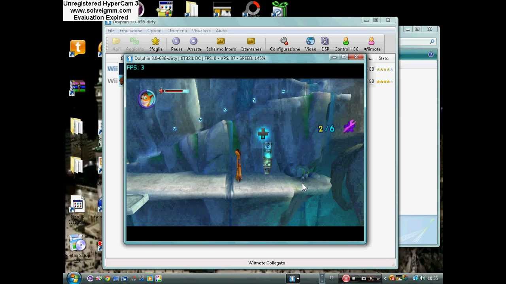Click the search magnifier in the background window

coord(432,41)
